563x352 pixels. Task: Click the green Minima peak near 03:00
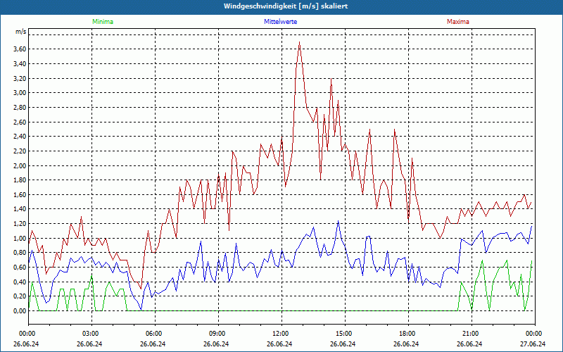(91, 276)
